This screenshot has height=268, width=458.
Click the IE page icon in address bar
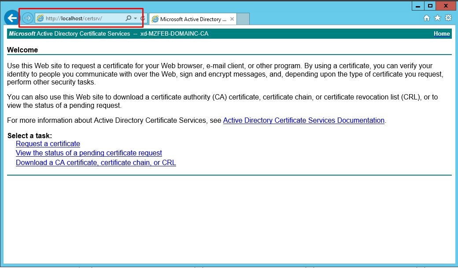(x=41, y=18)
